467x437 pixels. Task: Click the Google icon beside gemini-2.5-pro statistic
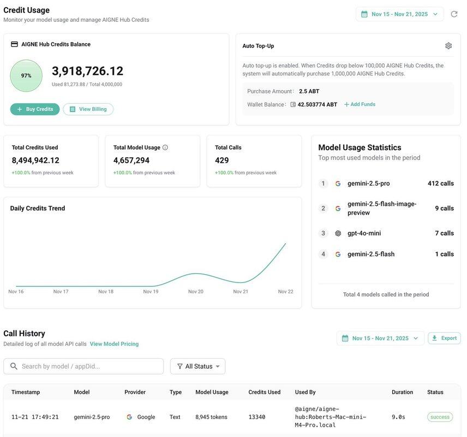pos(338,184)
